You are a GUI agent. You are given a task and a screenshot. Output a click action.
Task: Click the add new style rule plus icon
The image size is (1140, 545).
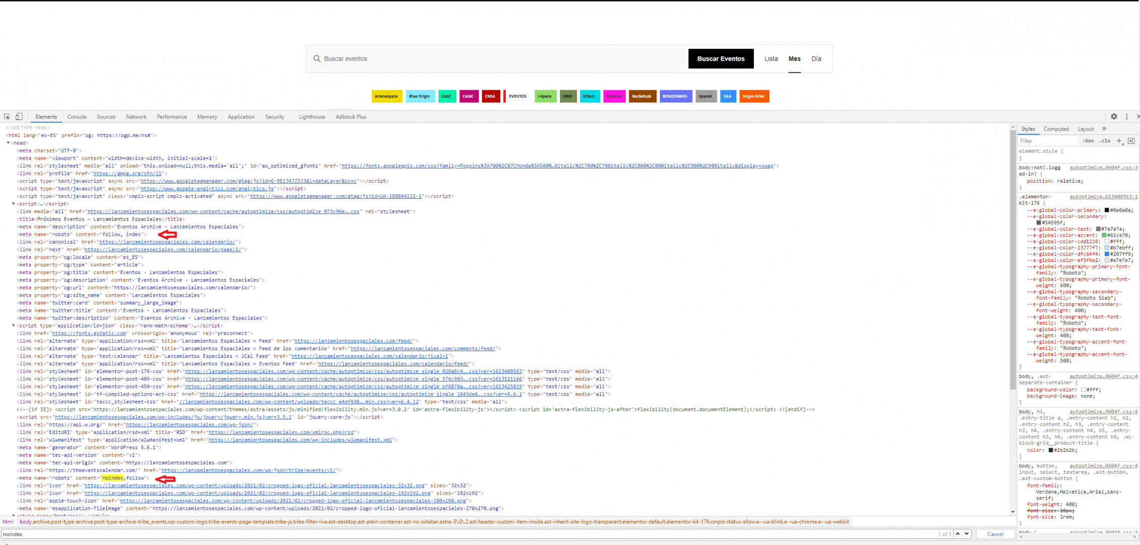pos(1119,141)
